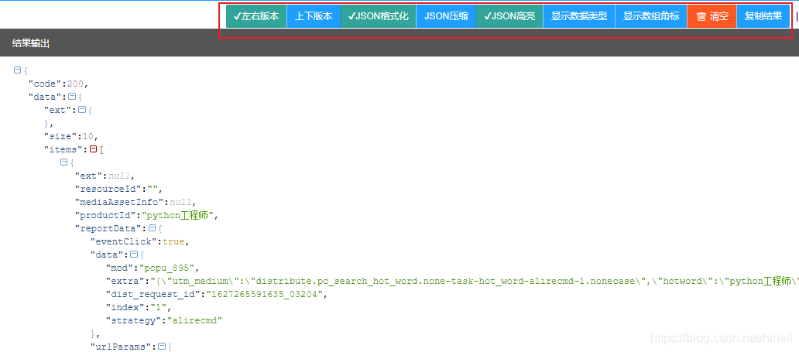Click the "mediaAssetInfo" key
The height and width of the screenshot is (352, 799).
[x=120, y=202]
